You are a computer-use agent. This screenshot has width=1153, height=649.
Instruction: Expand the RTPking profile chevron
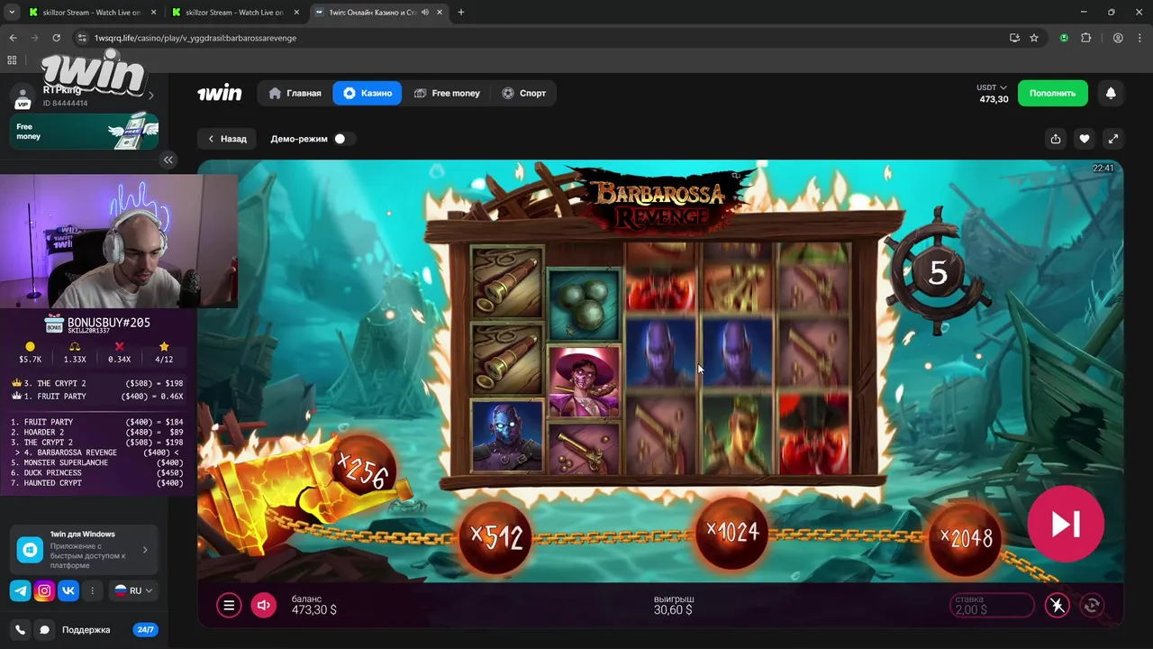pos(150,96)
